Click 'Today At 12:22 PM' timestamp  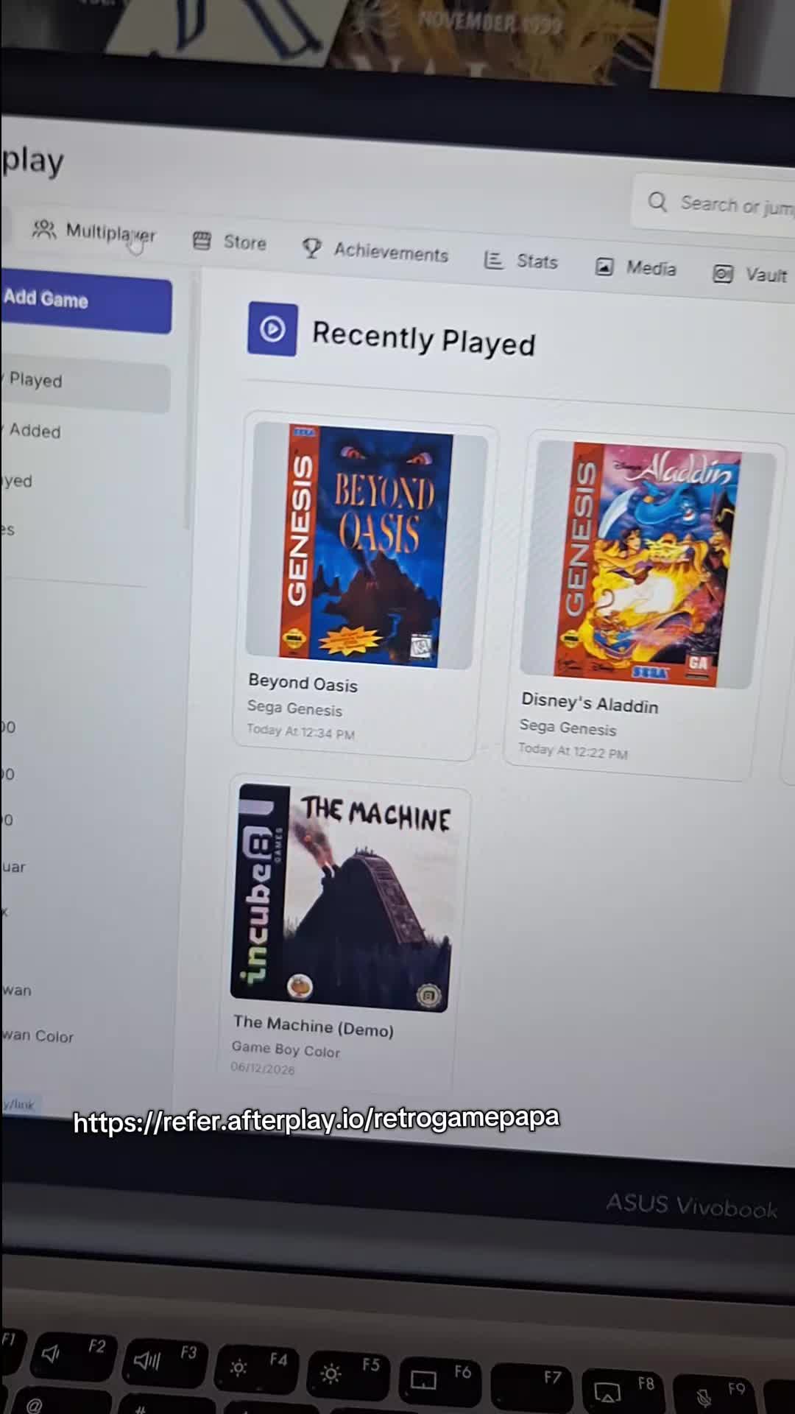tap(573, 751)
